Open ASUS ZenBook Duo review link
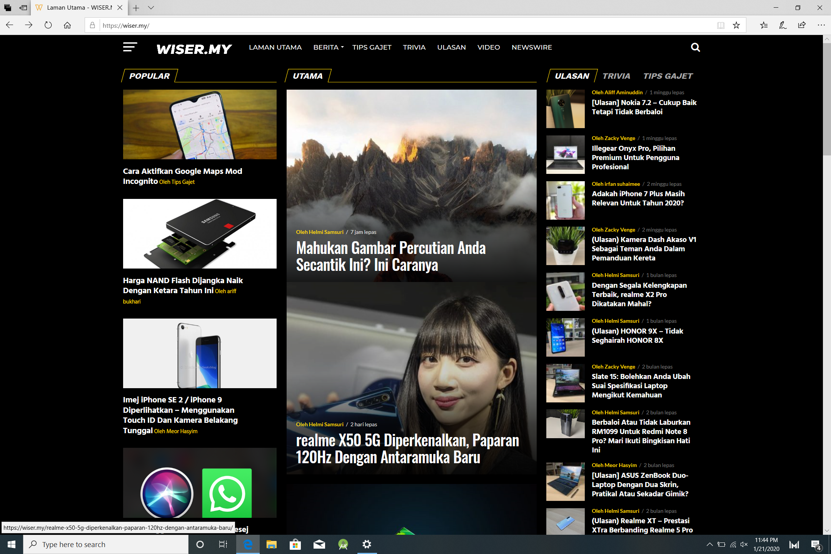 click(x=640, y=485)
